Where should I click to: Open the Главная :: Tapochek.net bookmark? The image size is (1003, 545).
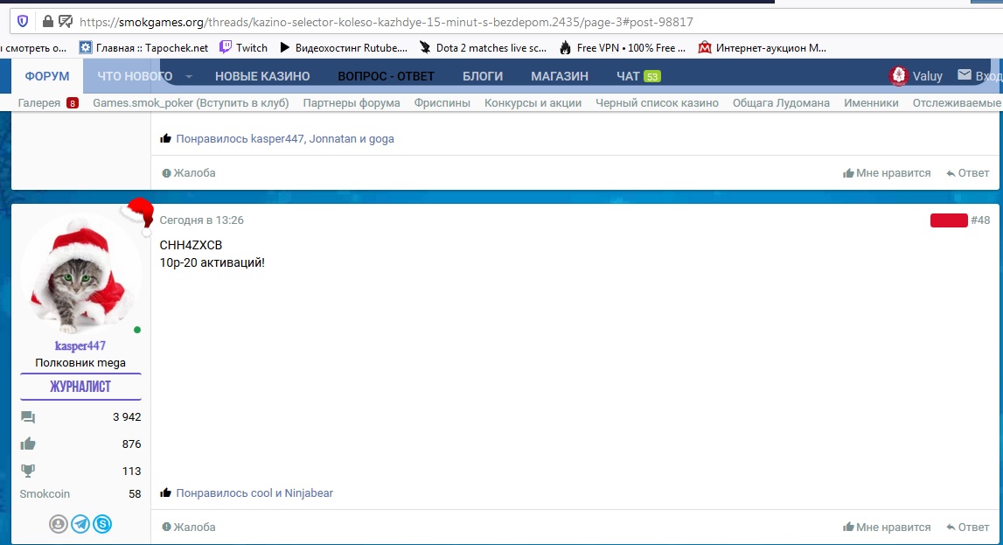(x=144, y=48)
